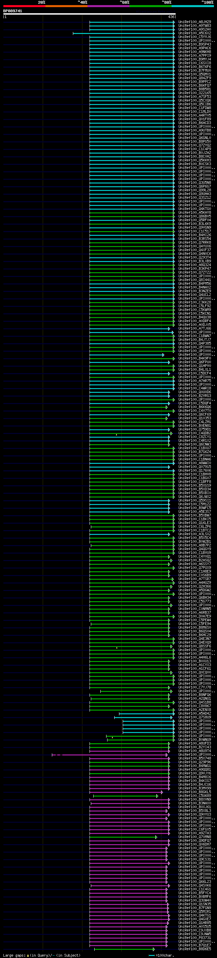Select the UniRef100_A9NKH8 label

coord(195,52)
